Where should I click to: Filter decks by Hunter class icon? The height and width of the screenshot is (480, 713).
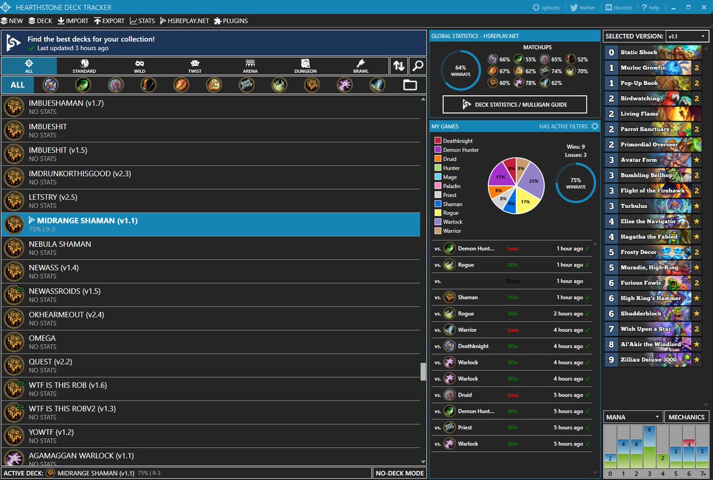click(149, 84)
